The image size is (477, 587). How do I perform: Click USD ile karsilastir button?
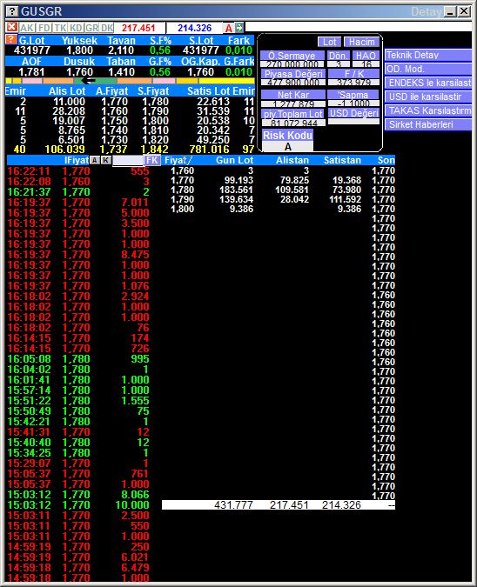click(428, 97)
